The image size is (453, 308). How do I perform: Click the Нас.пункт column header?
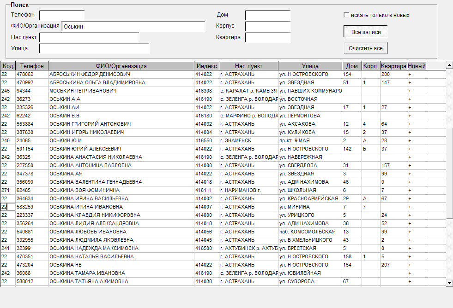[248, 66]
